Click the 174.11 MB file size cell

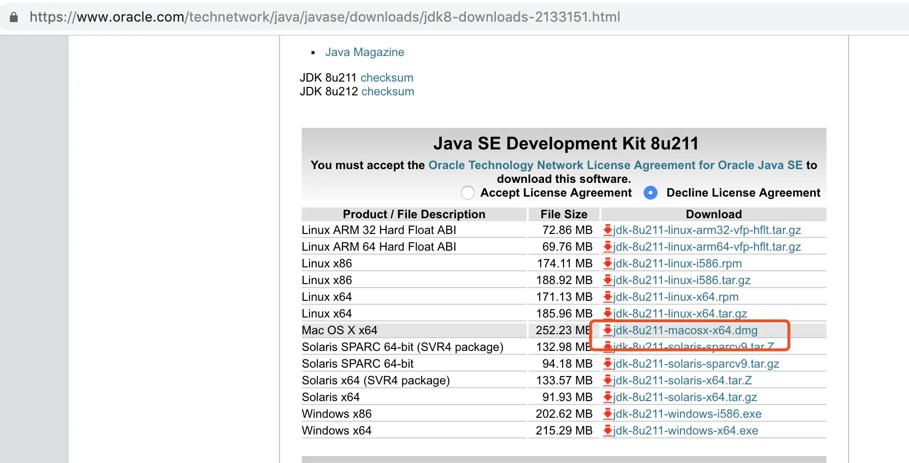click(565, 263)
